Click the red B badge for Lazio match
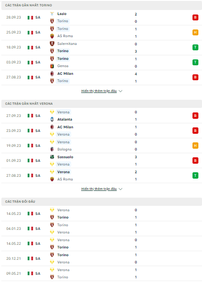The height and width of the screenshot is (282, 202). click(x=195, y=17)
